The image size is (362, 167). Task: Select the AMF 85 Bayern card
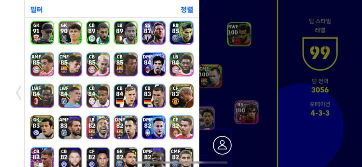pos(42,64)
